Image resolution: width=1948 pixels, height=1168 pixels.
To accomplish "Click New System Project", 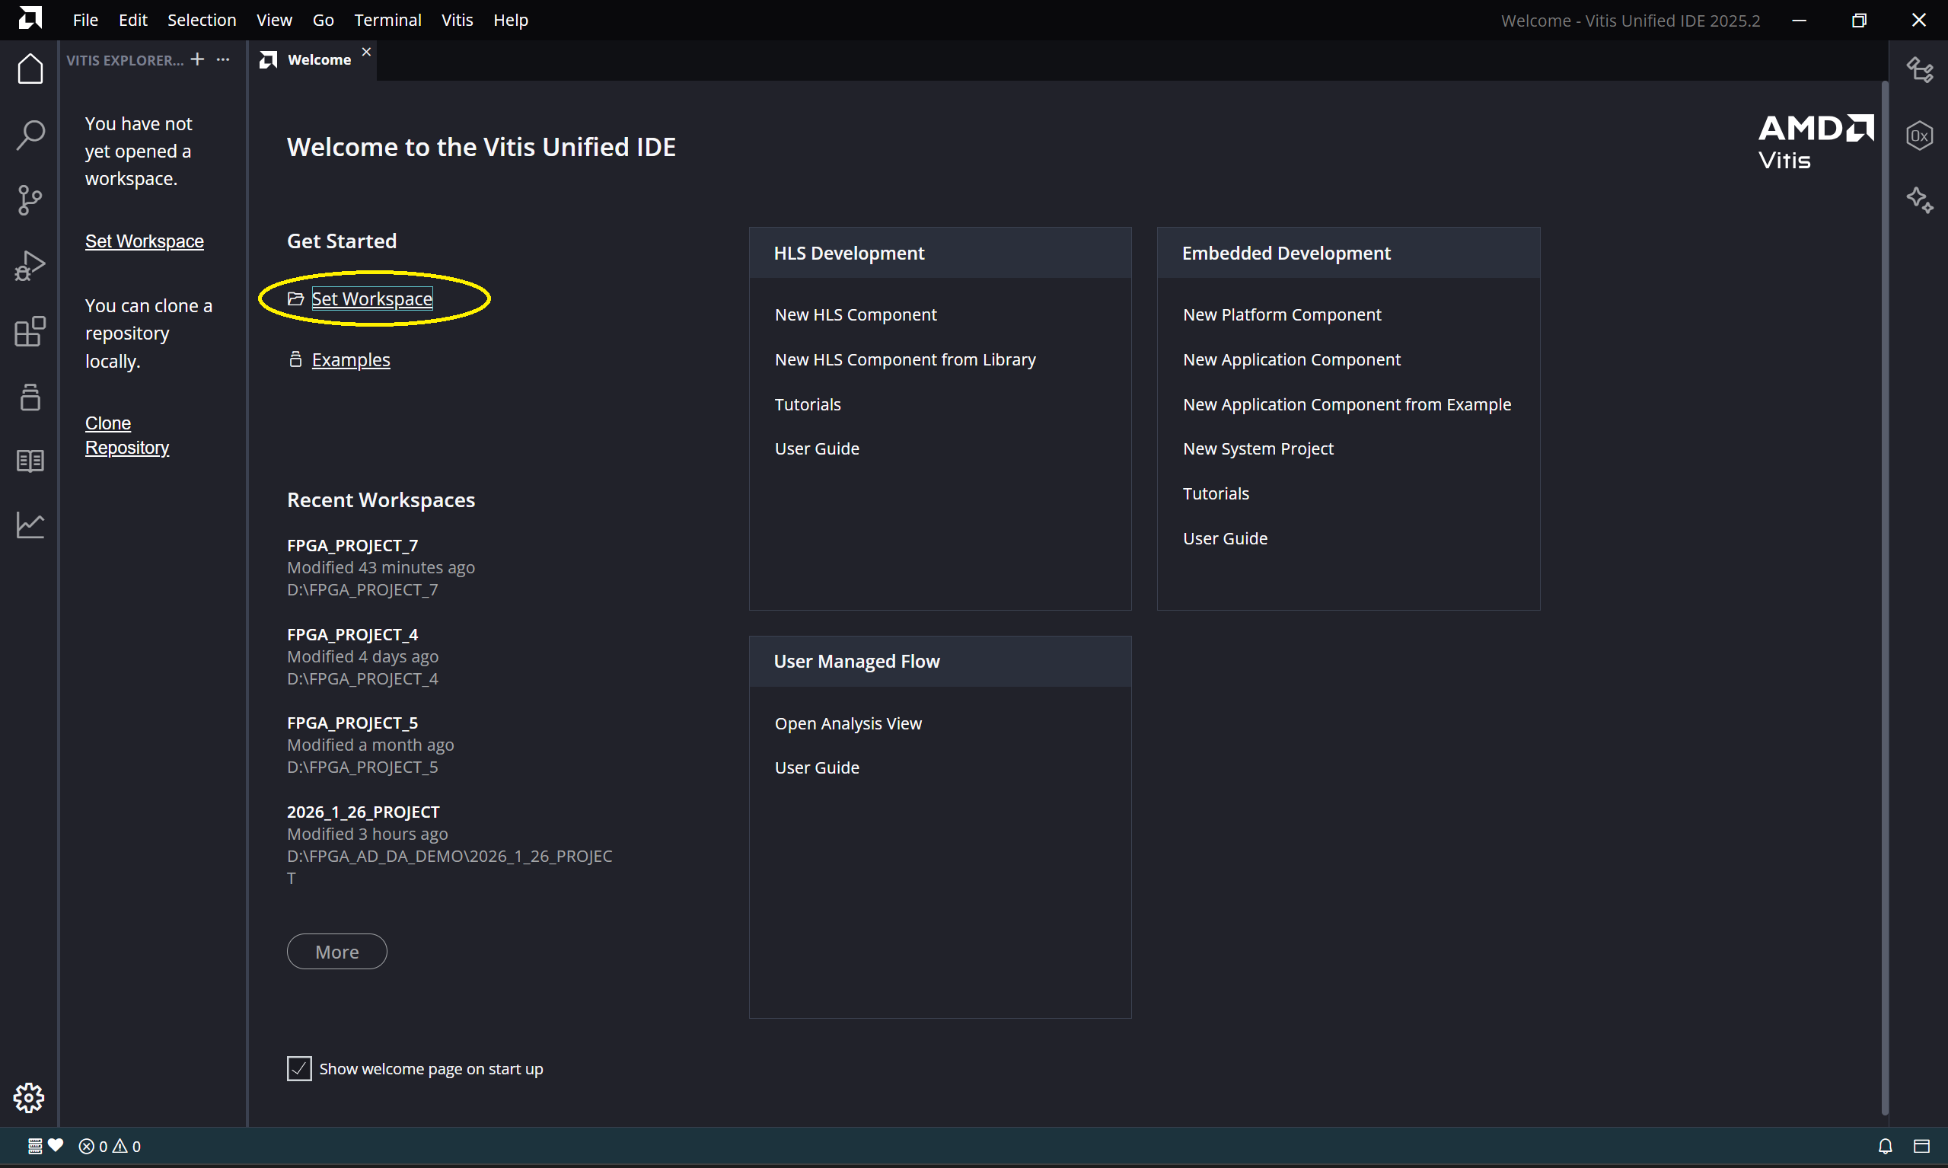I will (1258, 448).
